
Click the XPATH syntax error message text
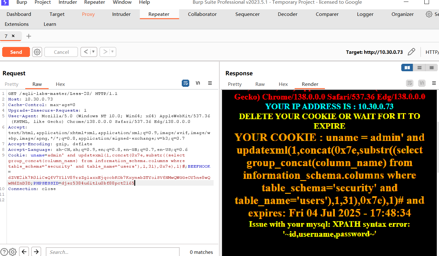(329, 229)
